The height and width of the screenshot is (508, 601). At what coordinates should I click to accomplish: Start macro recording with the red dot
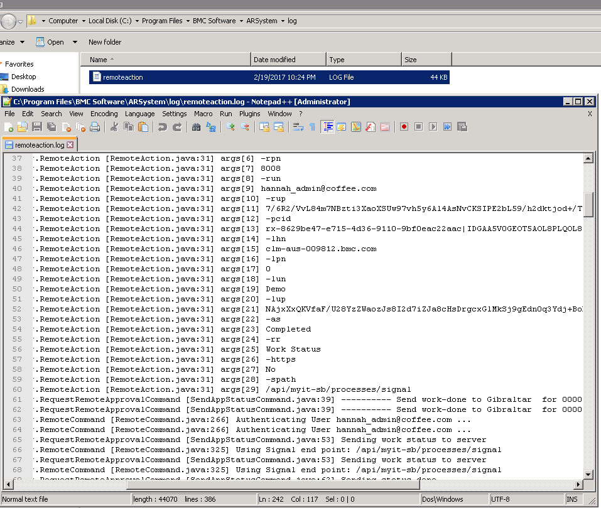pos(404,127)
